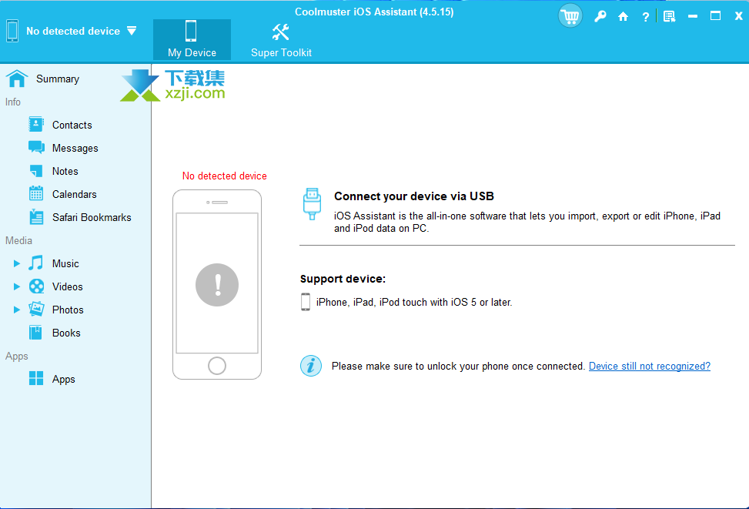
Task: Select Notes in the sidebar
Action: click(65, 171)
